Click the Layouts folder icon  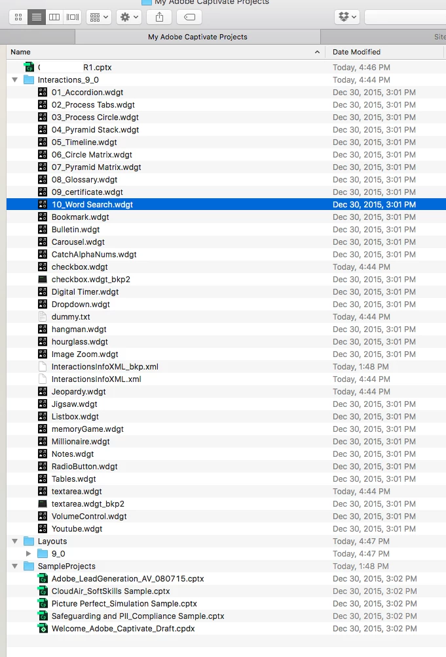pyautogui.click(x=29, y=541)
